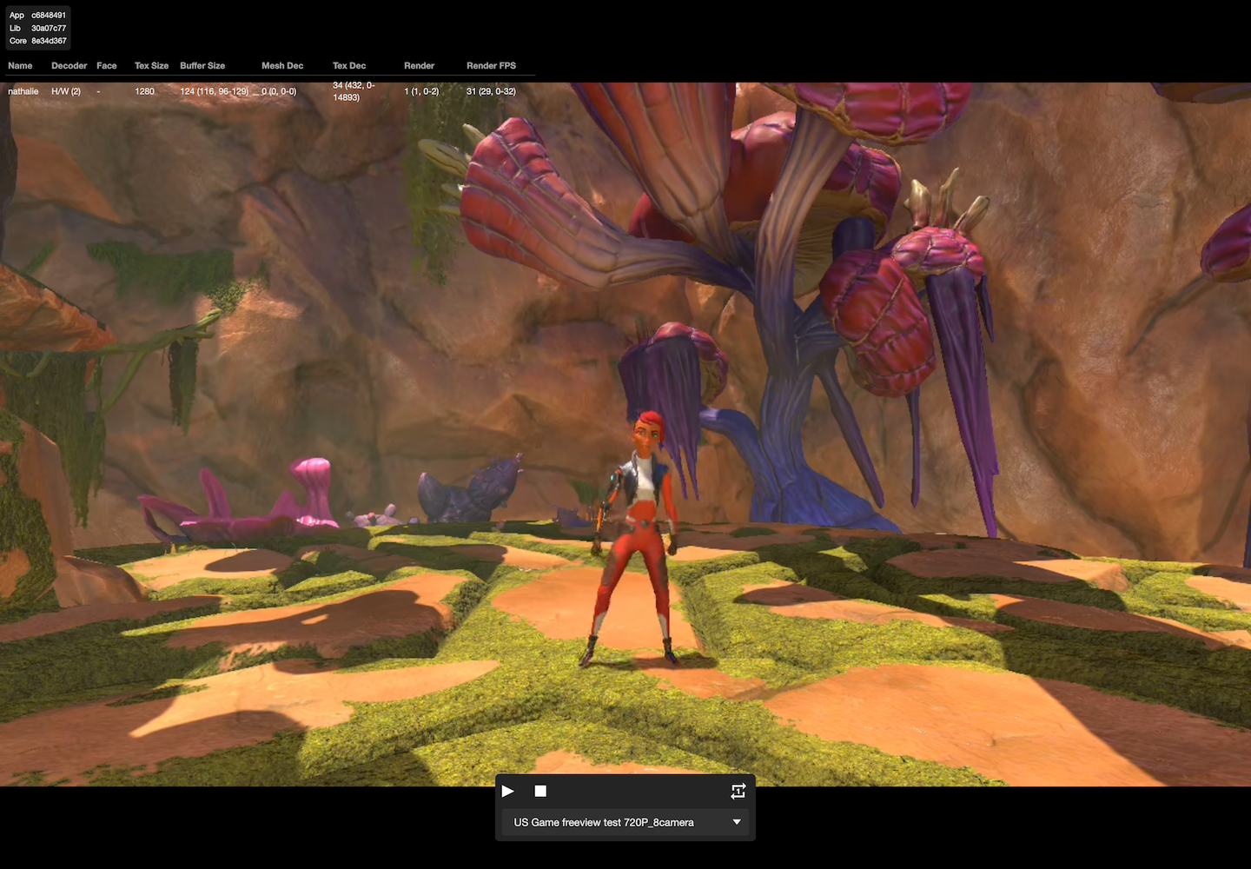The image size is (1251, 869).
Task: Toggle the loop playback icon
Action: 738,791
